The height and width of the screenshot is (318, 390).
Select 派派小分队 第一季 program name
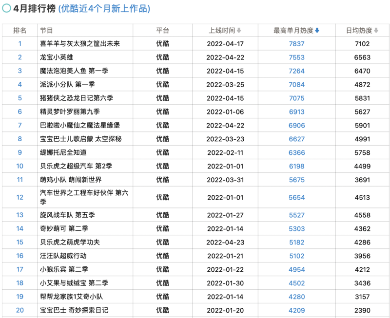[67, 84]
